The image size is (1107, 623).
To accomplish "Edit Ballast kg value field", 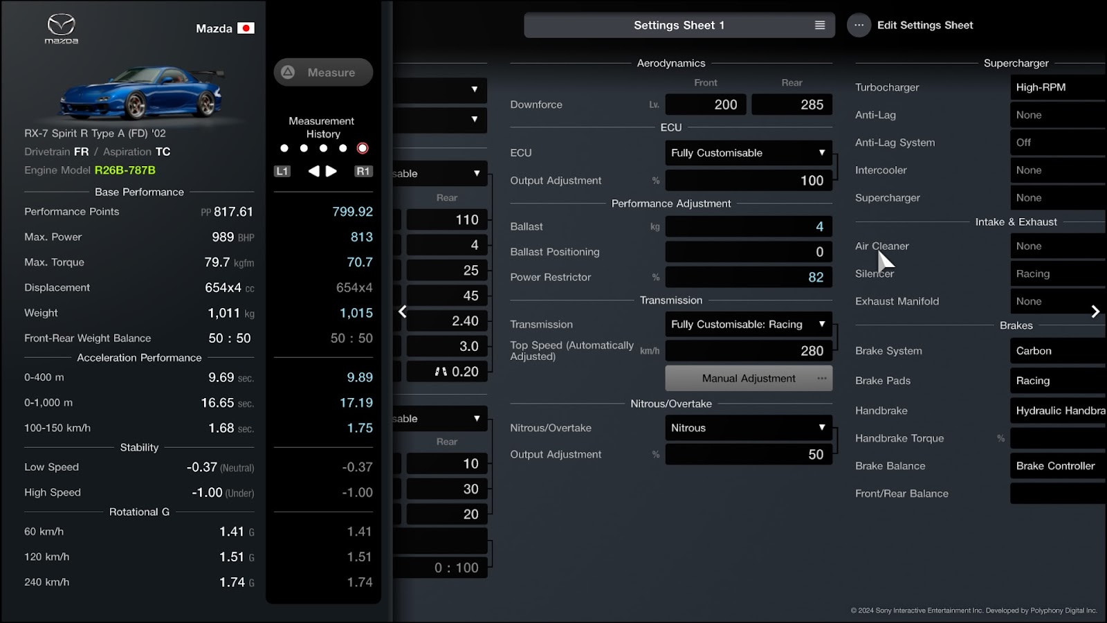I will (749, 226).
